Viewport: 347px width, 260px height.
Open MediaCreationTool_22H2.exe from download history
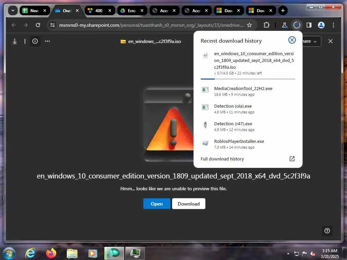tap(248, 91)
